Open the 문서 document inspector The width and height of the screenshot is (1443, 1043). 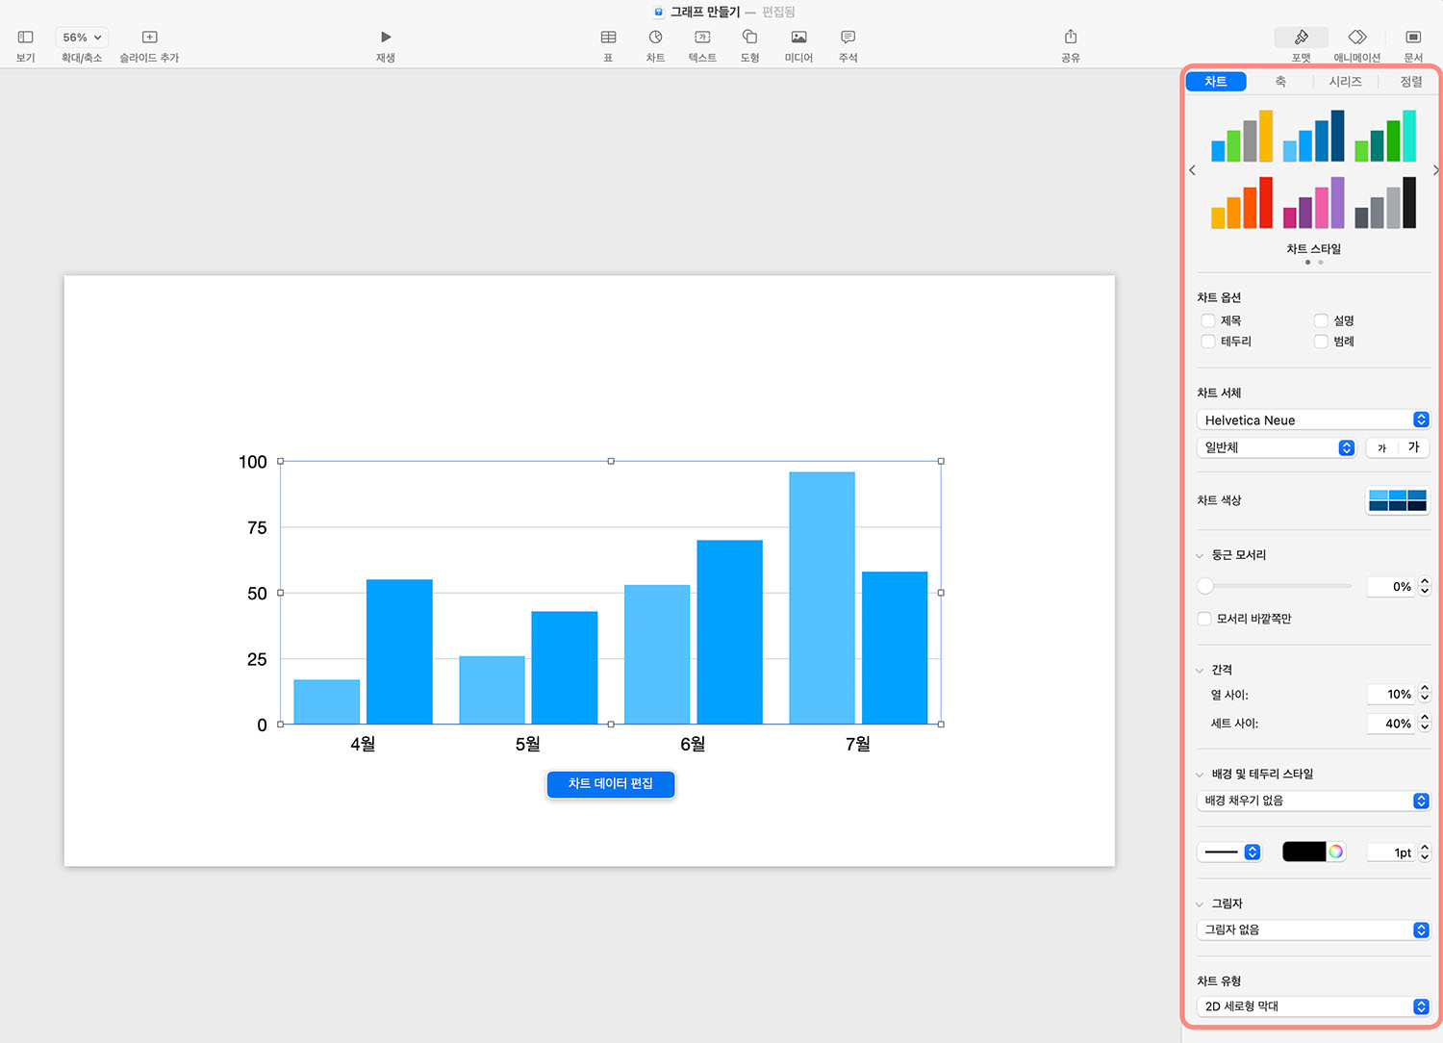tap(1413, 38)
